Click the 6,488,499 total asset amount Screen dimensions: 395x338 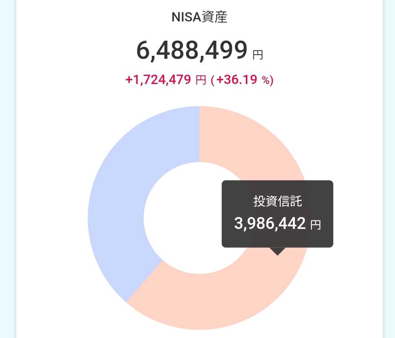click(192, 51)
